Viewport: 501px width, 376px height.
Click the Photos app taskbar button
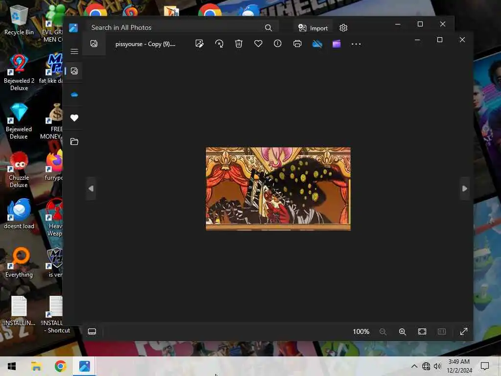click(85, 366)
